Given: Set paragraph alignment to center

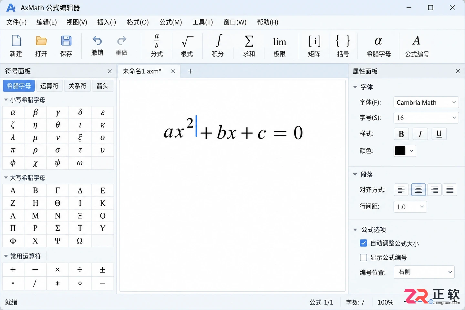Looking at the screenshot, I should coord(418,190).
